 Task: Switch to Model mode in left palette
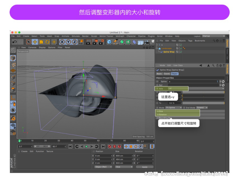(x=13, y=58)
